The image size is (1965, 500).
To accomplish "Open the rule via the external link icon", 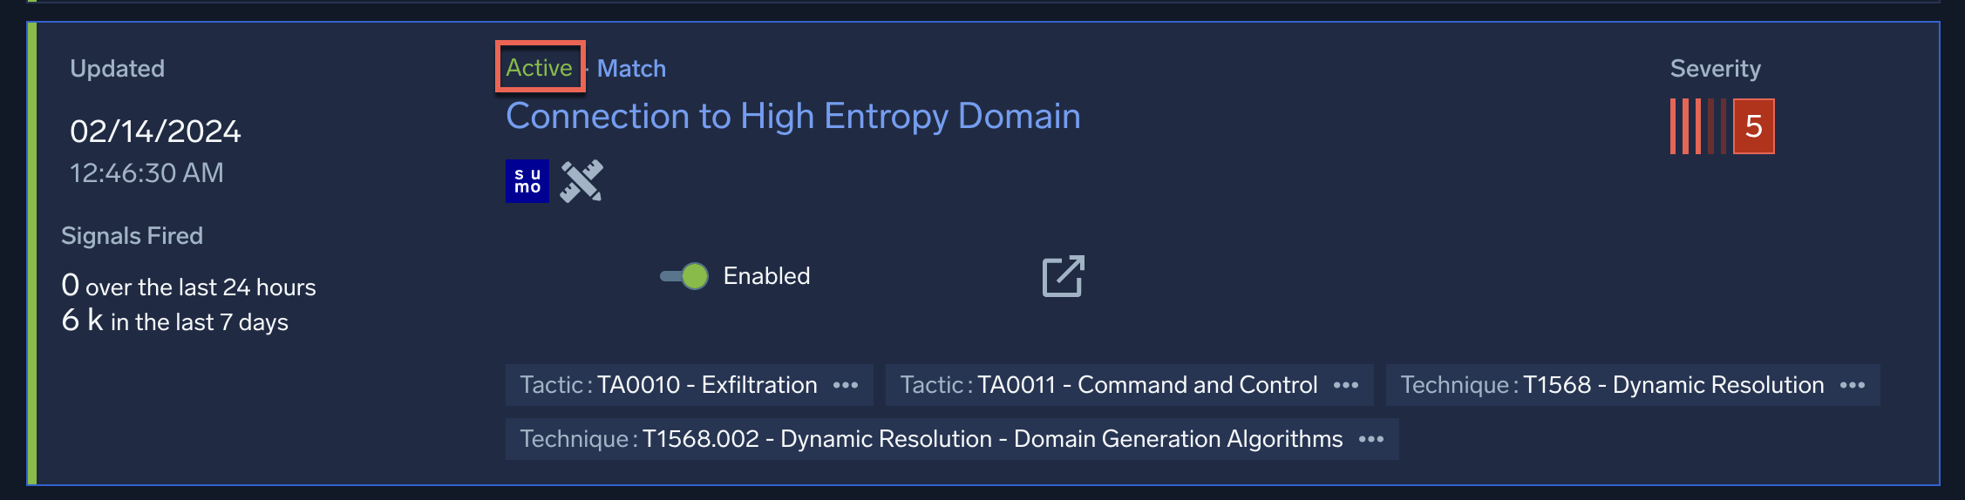I will (x=1063, y=276).
